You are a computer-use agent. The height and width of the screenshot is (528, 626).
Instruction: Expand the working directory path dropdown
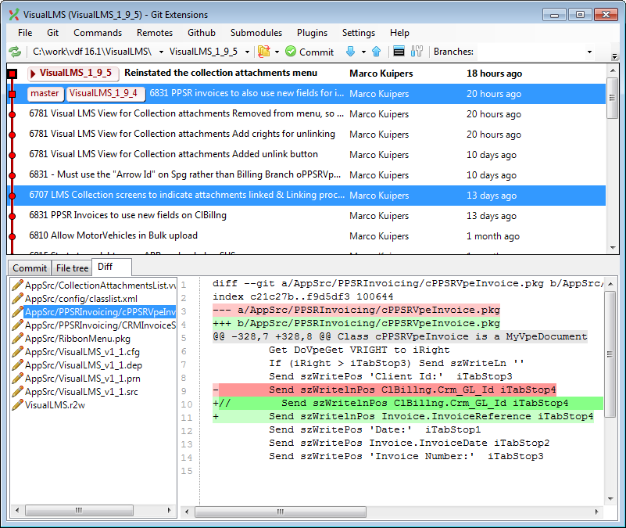[160, 52]
